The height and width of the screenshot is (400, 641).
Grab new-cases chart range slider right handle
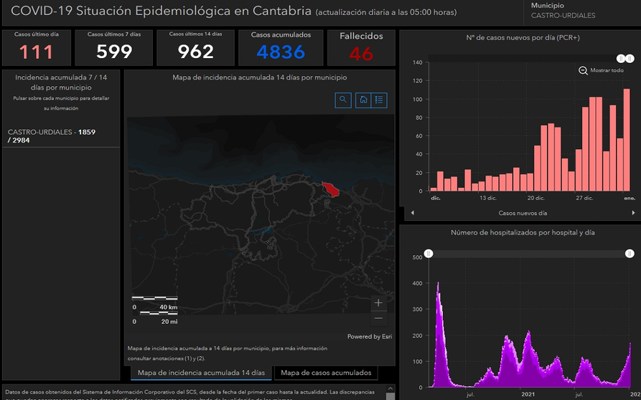click(630, 59)
